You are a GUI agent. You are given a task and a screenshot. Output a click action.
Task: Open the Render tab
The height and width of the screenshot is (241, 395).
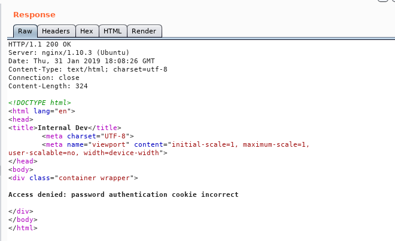coord(144,31)
